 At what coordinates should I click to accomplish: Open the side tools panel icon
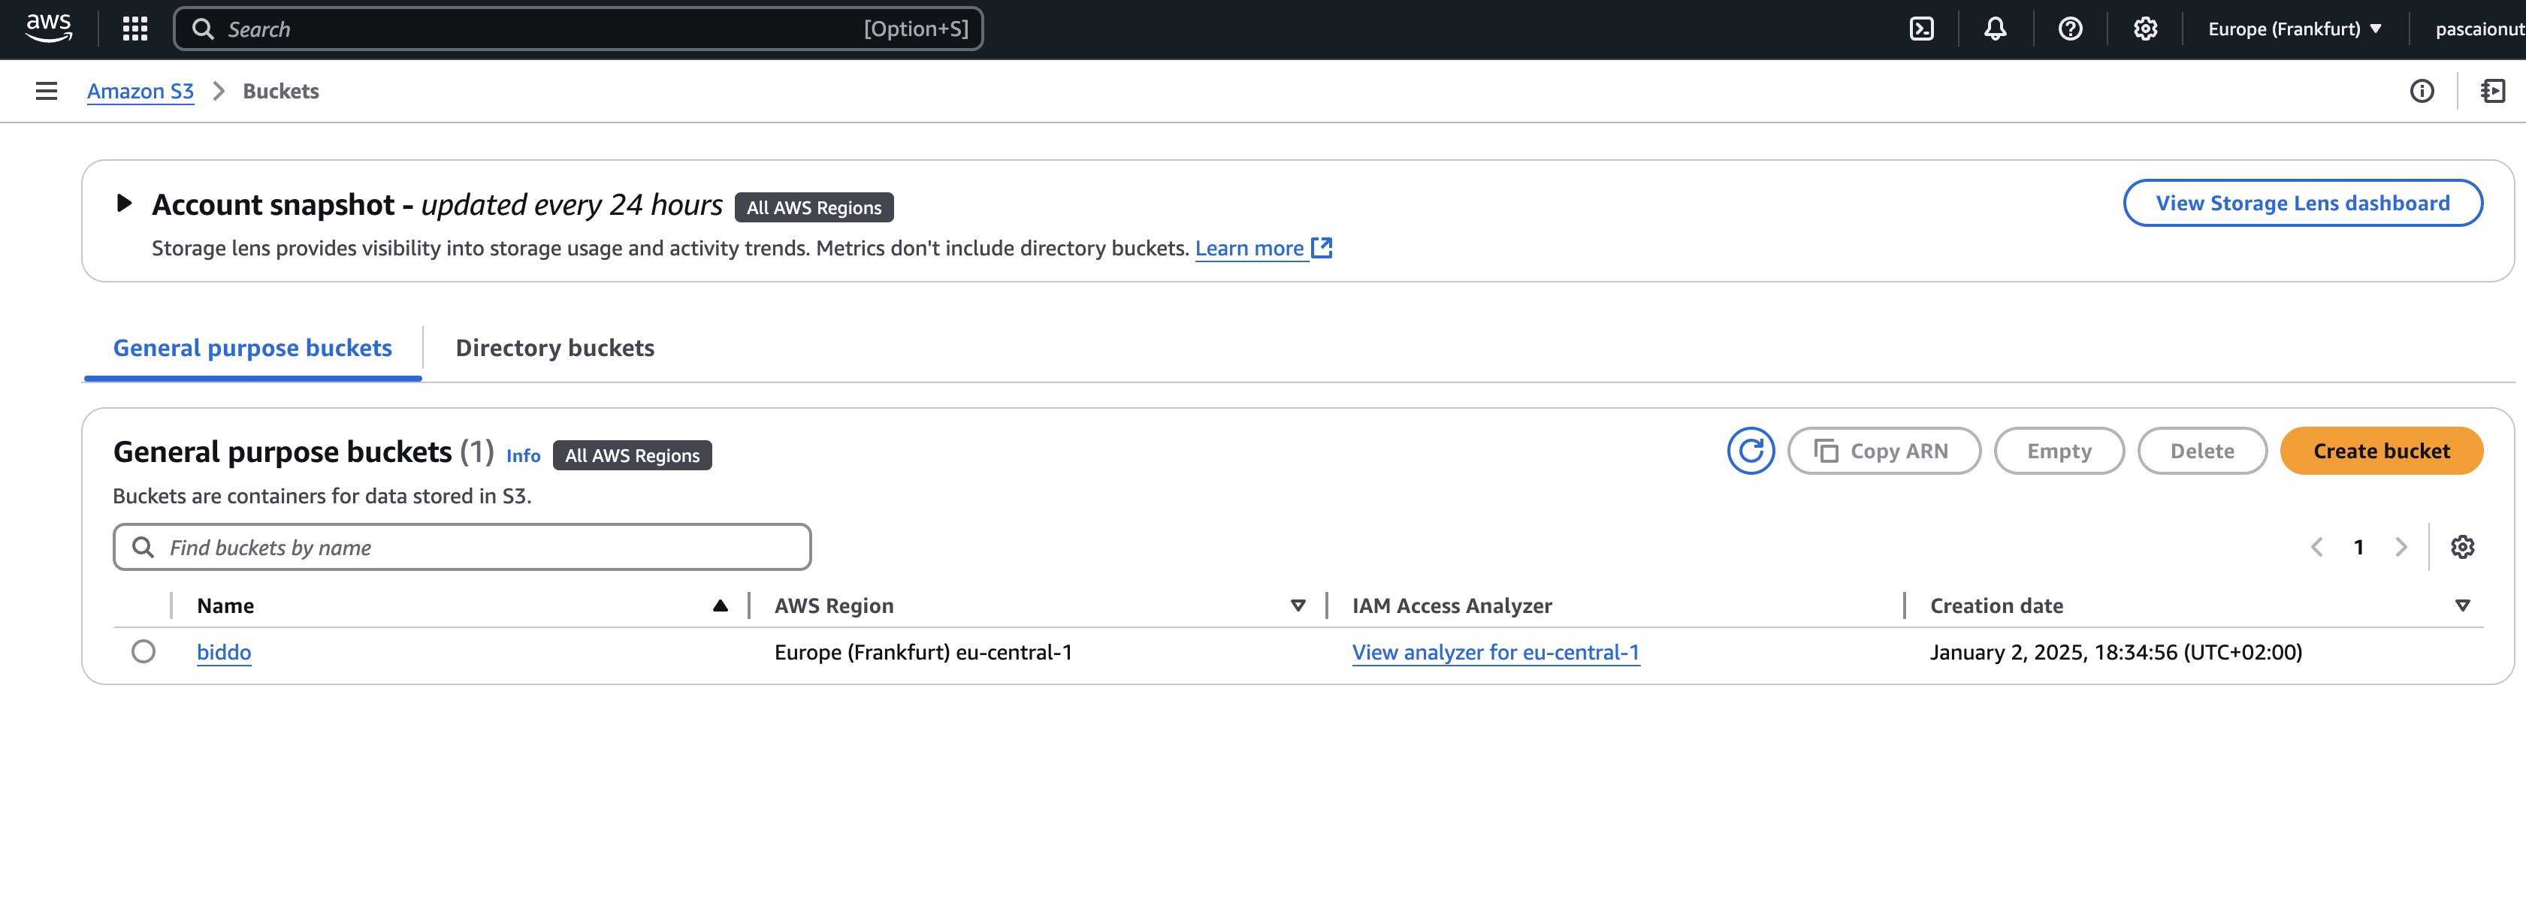[x=2493, y=91]
